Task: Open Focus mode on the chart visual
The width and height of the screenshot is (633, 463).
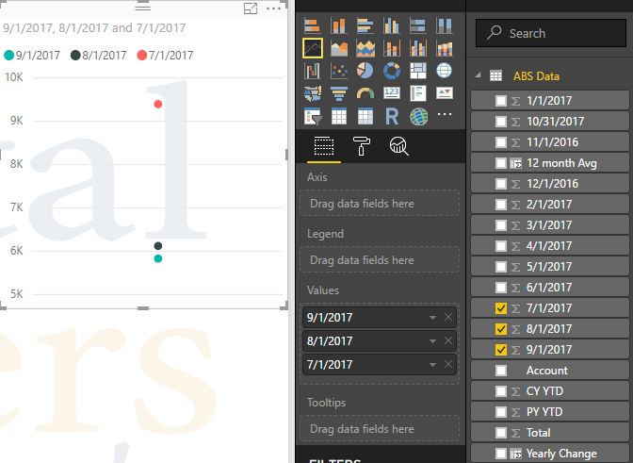Action: [251, 8]
